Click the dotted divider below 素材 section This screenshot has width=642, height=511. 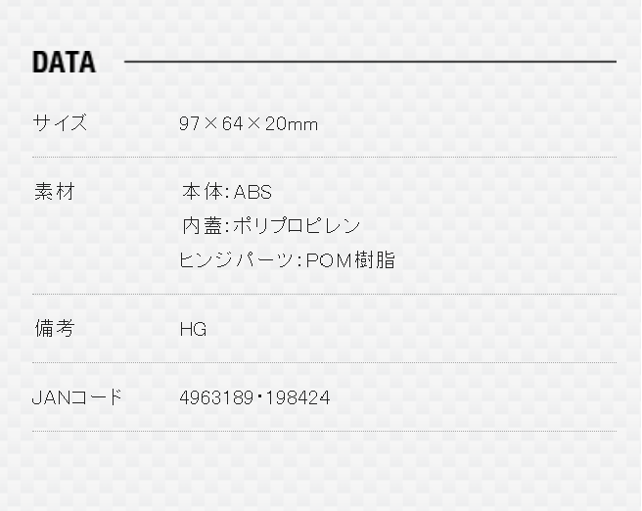point(324,294)
